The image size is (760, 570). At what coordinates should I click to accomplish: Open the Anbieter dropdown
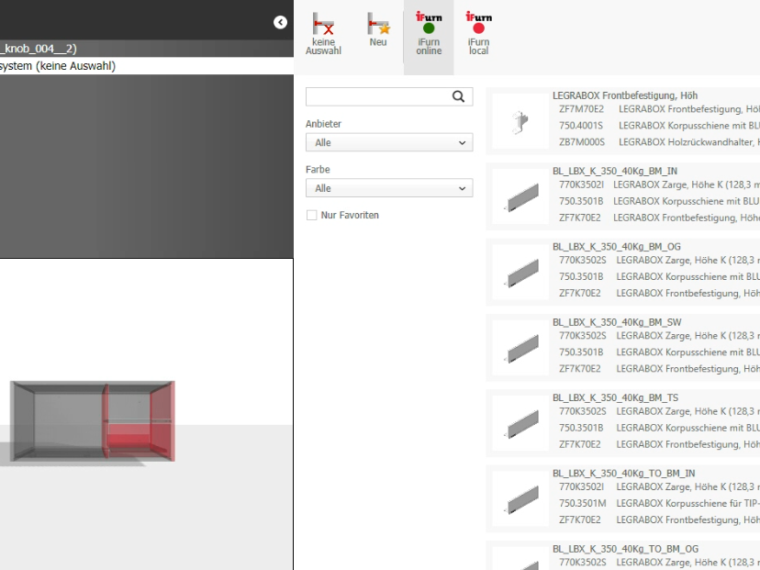pyautogui.click(x=389, y=142)
